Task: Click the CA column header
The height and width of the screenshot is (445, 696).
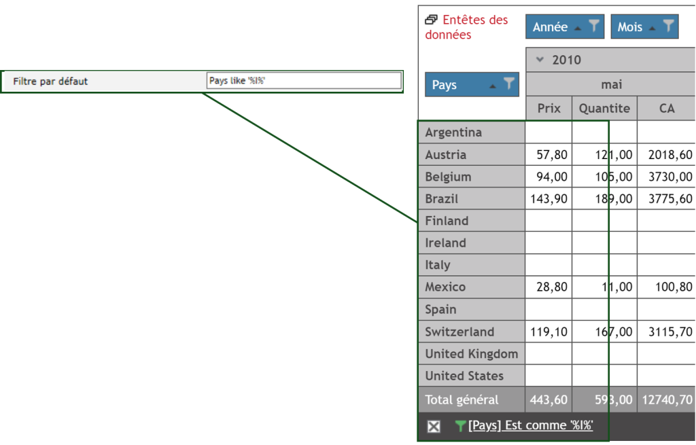Action: click(x=666, y=108)
